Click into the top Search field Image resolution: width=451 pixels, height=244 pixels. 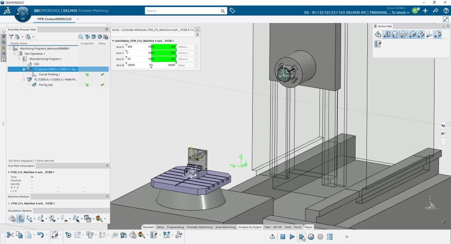coord(183,11)
